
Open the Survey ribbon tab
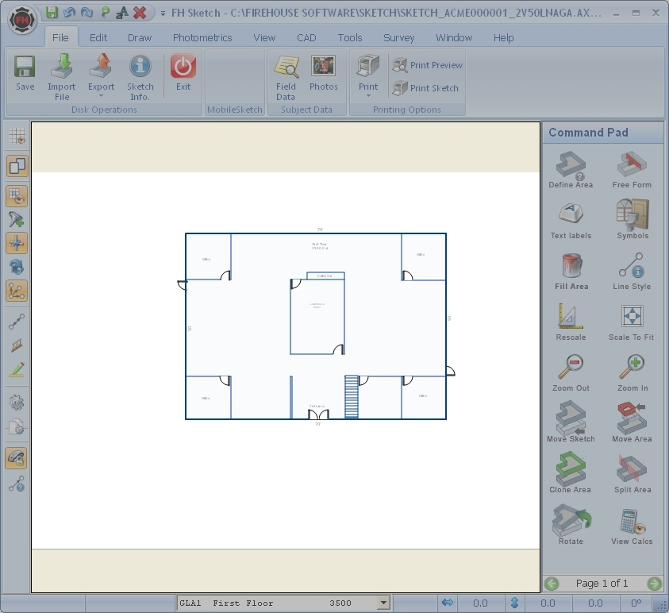pyautogui.click(x=398, y=37)
